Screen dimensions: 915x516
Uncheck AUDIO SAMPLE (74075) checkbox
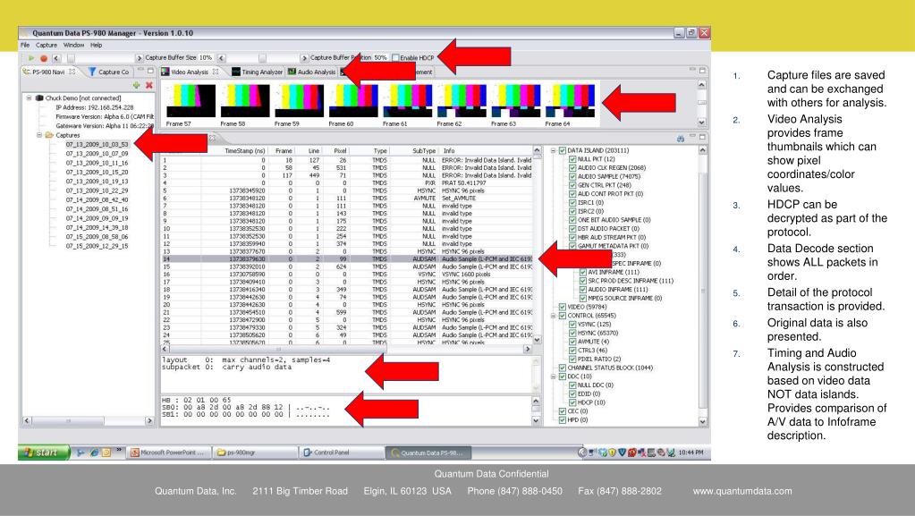(572, 176)
